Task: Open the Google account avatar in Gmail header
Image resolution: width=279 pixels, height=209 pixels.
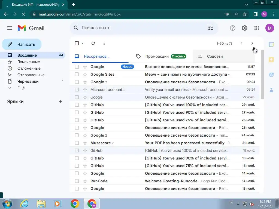Action: point(269,28)
